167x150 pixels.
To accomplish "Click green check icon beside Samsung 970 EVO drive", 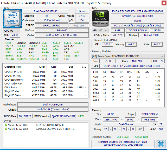I will click(6, 129).
